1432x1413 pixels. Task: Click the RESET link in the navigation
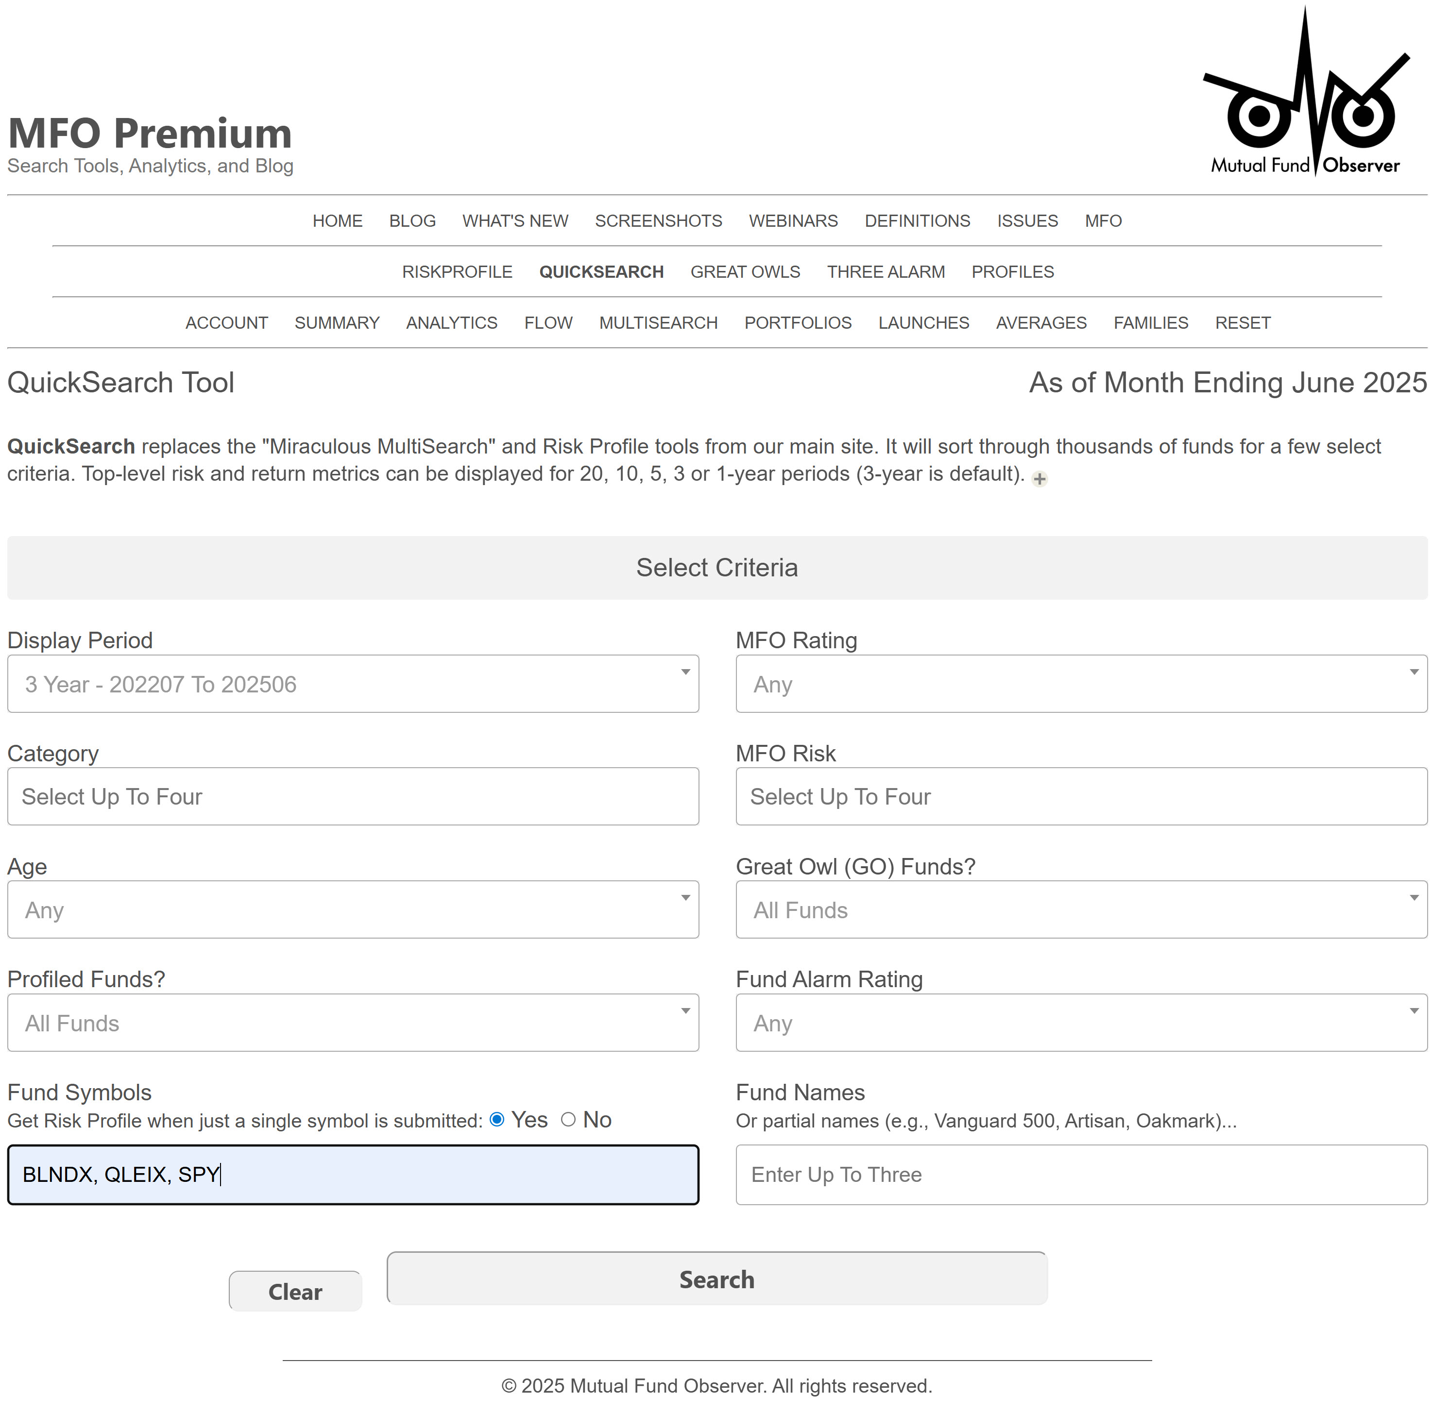pos(1242,322)
